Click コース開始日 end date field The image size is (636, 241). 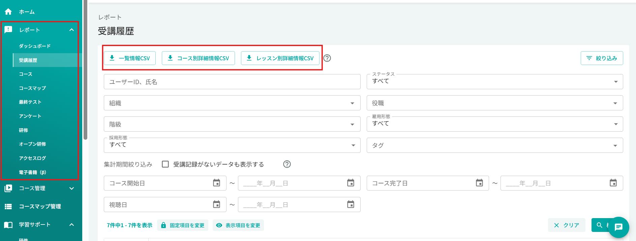pyautogui.click(x=299, y=183)
